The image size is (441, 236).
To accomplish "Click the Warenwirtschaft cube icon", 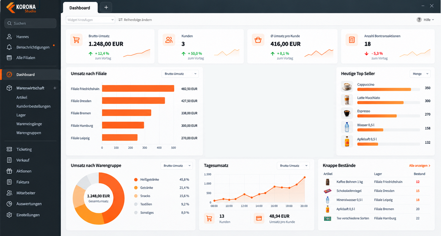I will (9, 88).
